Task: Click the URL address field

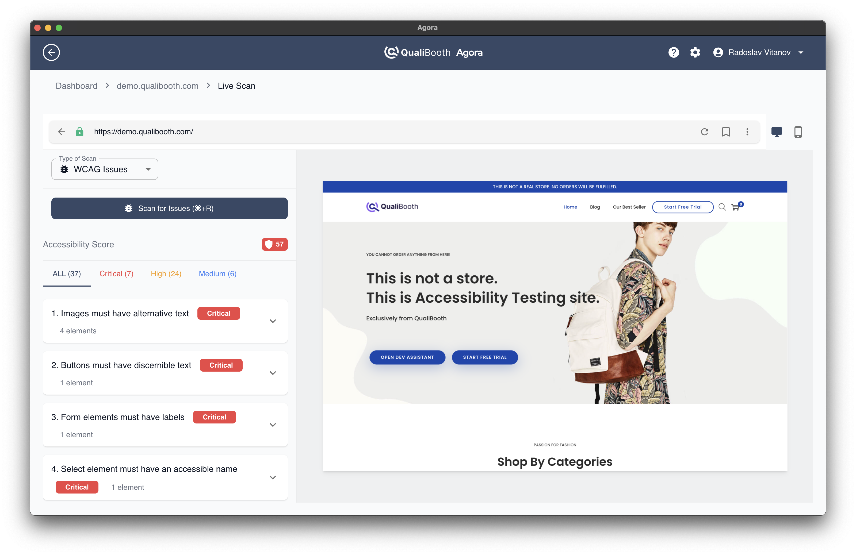Action: point(360,132)
